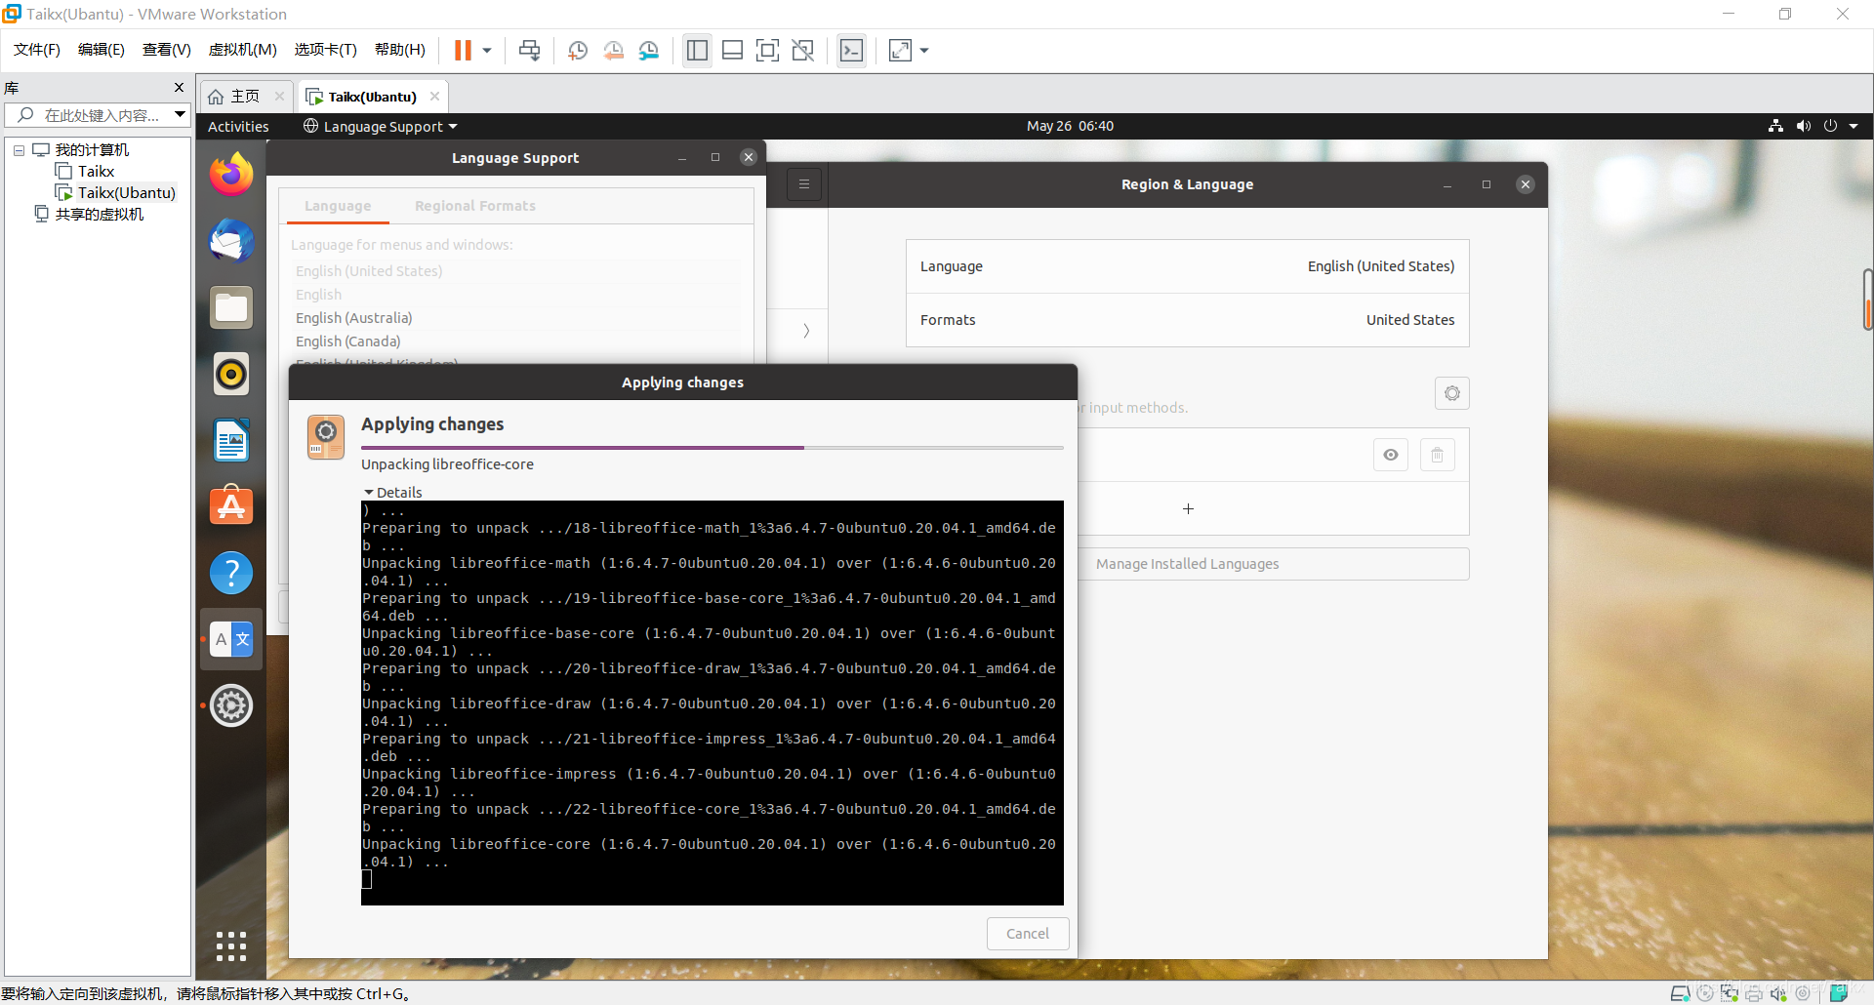Cancel the Applying changes operation
Image resolution: width=1874 pixels, height=1005 pixels.
coord(1028,934)
